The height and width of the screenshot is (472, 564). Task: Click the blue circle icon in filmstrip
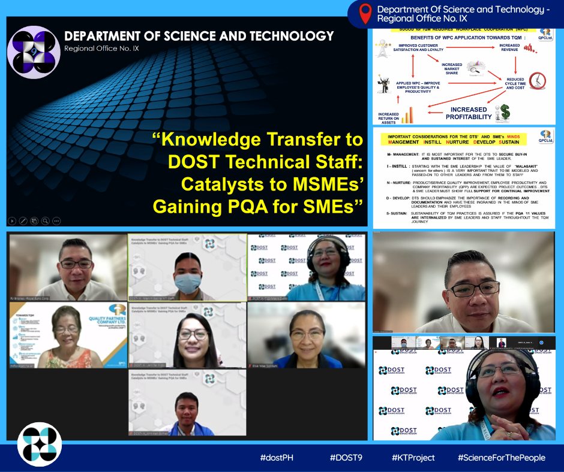(541, 343)
